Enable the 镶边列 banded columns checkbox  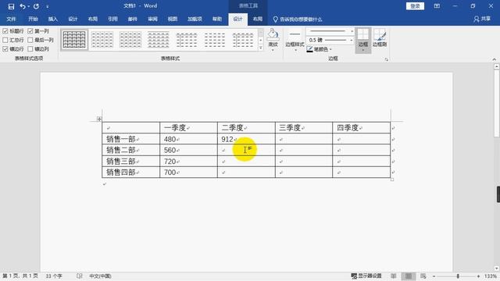click(x=30, y=48)
